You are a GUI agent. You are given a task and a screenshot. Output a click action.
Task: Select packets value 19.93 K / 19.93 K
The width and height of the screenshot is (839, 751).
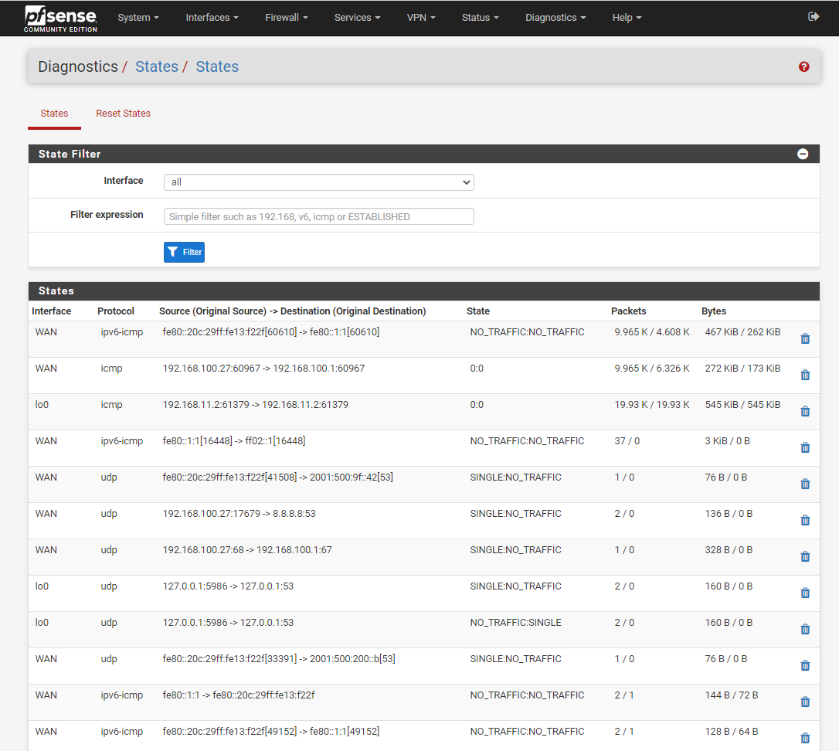pos(652,405)
